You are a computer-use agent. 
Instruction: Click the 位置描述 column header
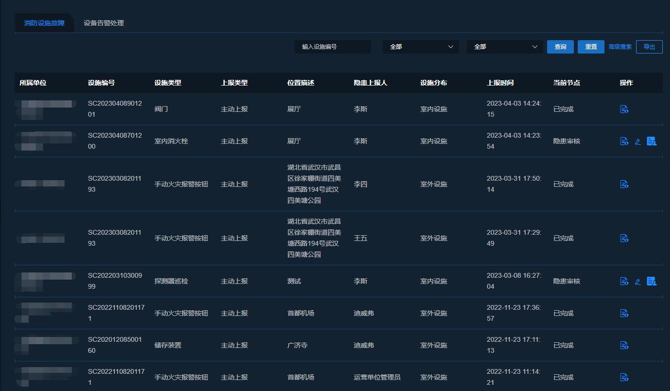pos(301,83)
